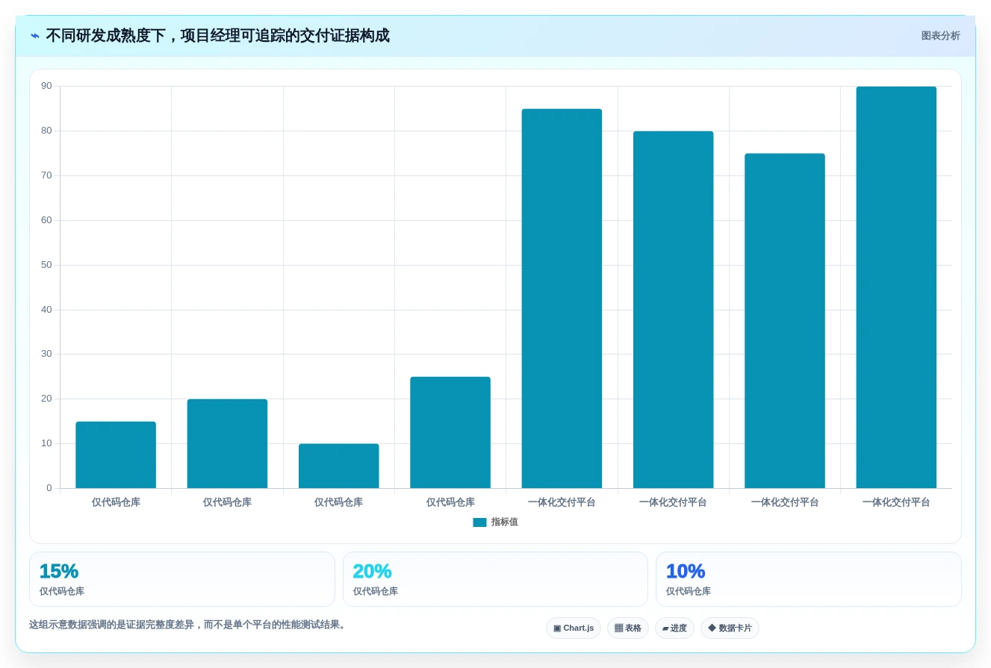Select the chart title text about 交付证据构成
This screenshot has height=668, width=991.
pyautogui.click(x=217, y=36)
